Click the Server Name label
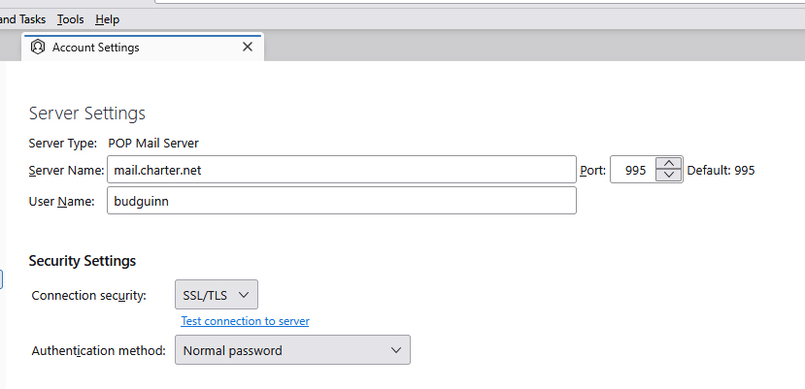The image size is (805, 389). click(x=66, y=171)
